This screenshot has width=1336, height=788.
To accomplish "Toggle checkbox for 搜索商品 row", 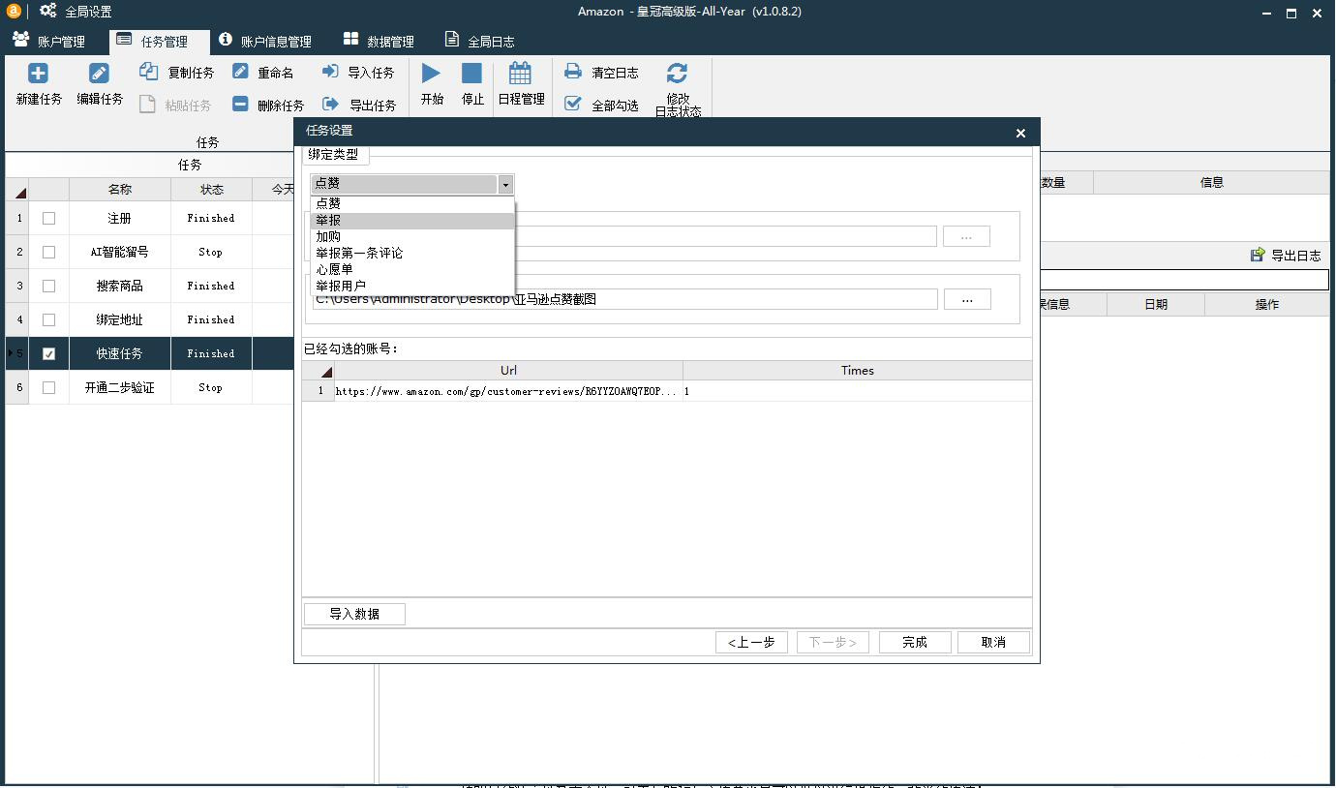I will coord(48,287).
